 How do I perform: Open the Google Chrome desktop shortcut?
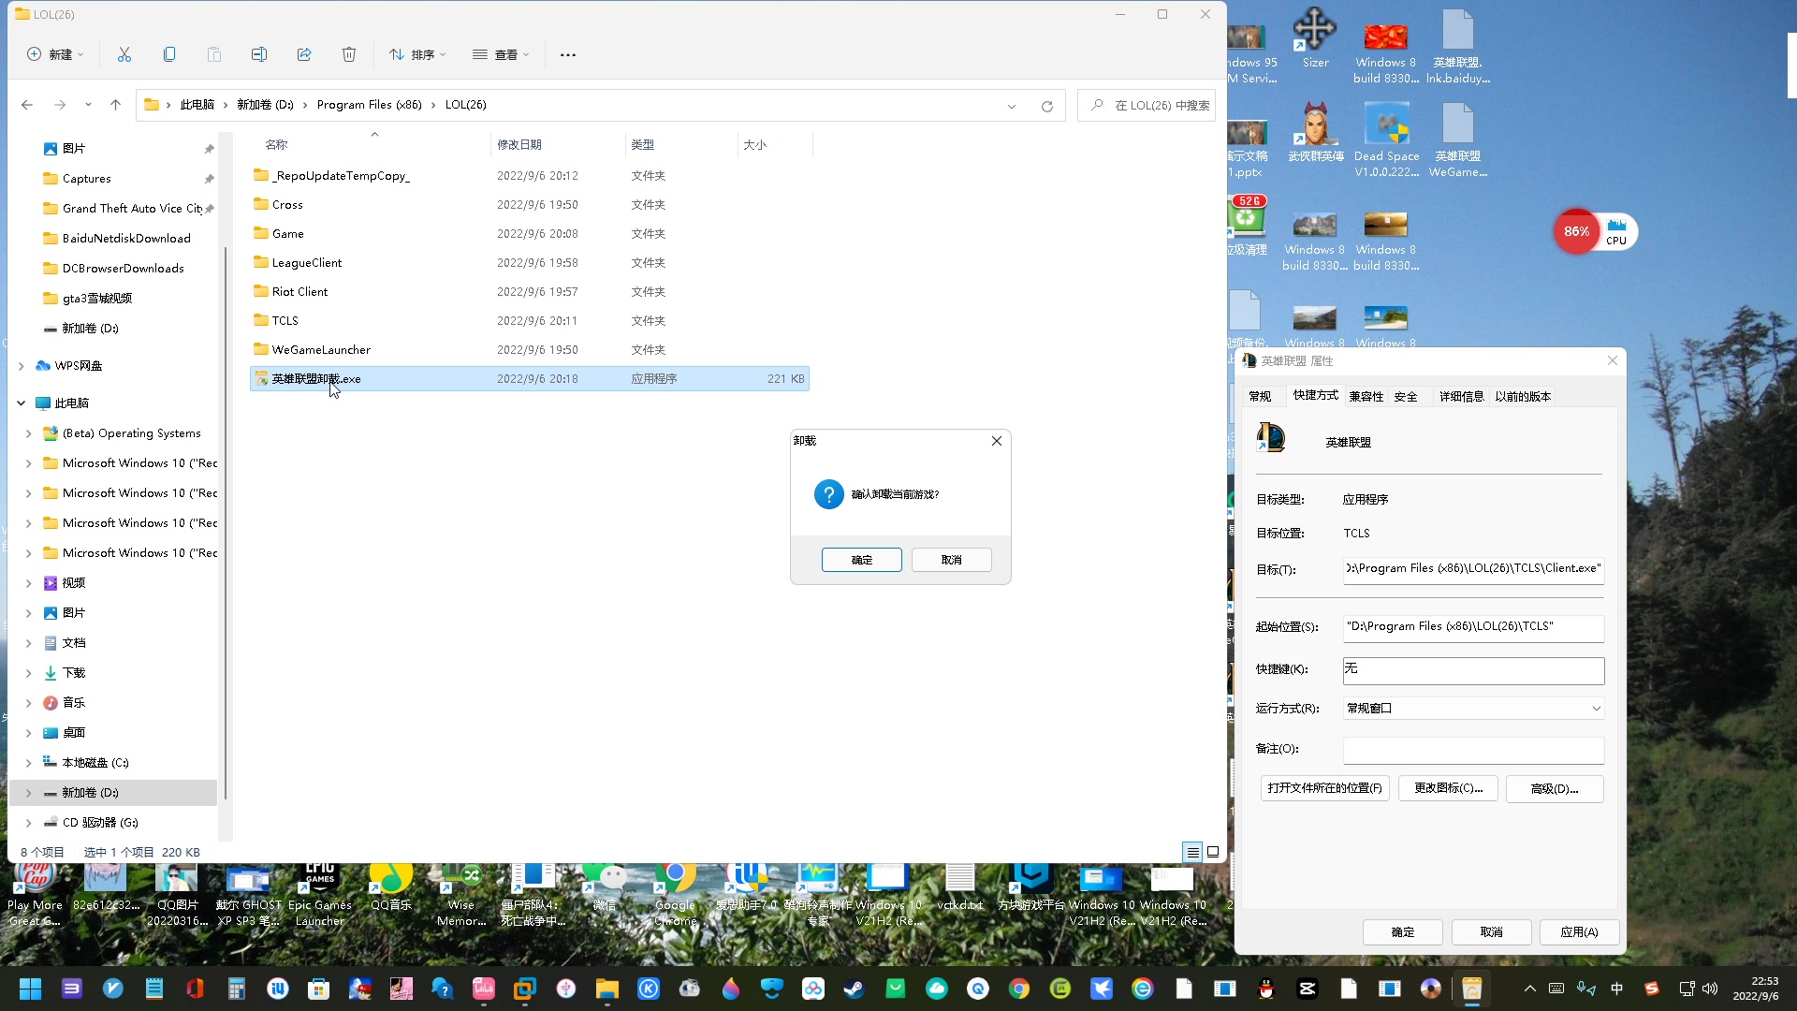[675, 896]
